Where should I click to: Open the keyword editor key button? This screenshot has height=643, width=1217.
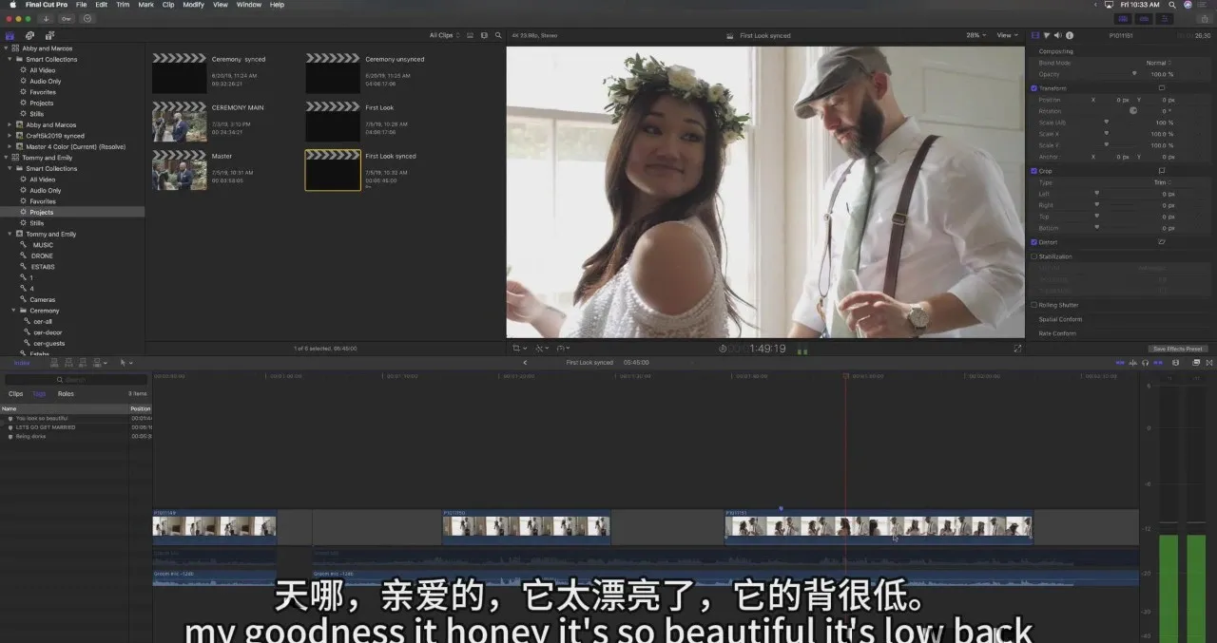click(x=67, y=18)
